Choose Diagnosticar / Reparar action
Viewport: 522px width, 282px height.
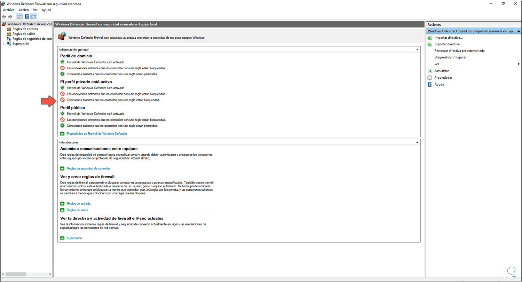pyautogui.click(x=450, y=57)
